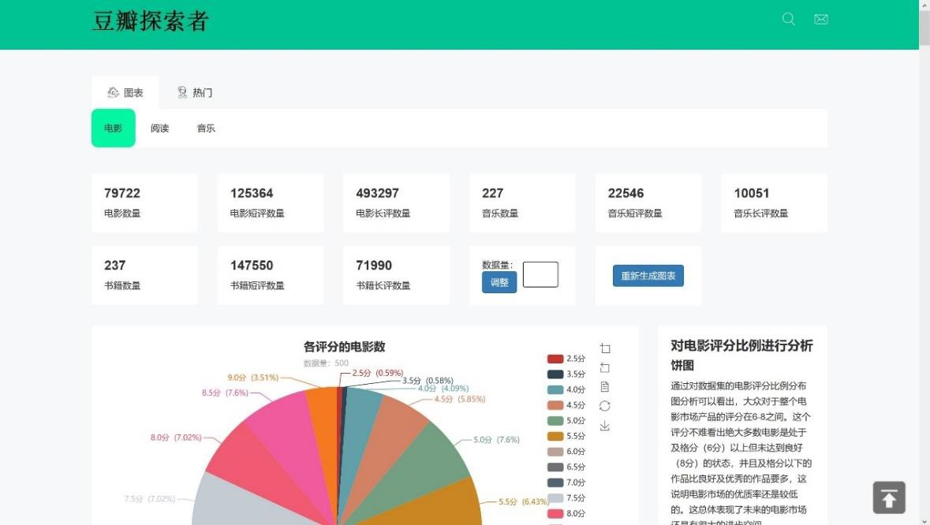Switch to the 热门 tab
This screenshot has height=525, width=930.
(x=195, y=92)
